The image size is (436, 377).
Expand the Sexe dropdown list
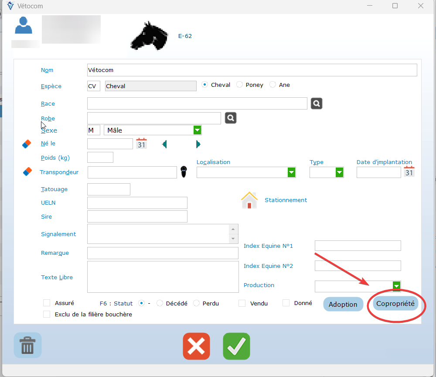pos(197,130)
